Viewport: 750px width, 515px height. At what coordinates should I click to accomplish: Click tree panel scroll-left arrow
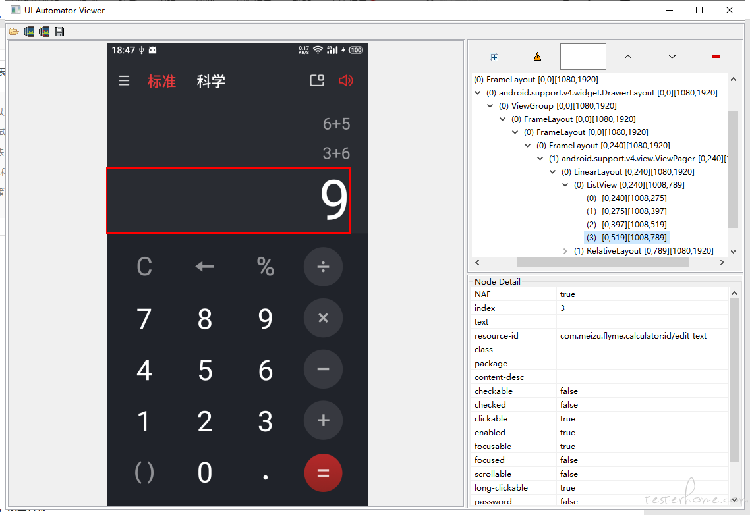pos(477,263)
